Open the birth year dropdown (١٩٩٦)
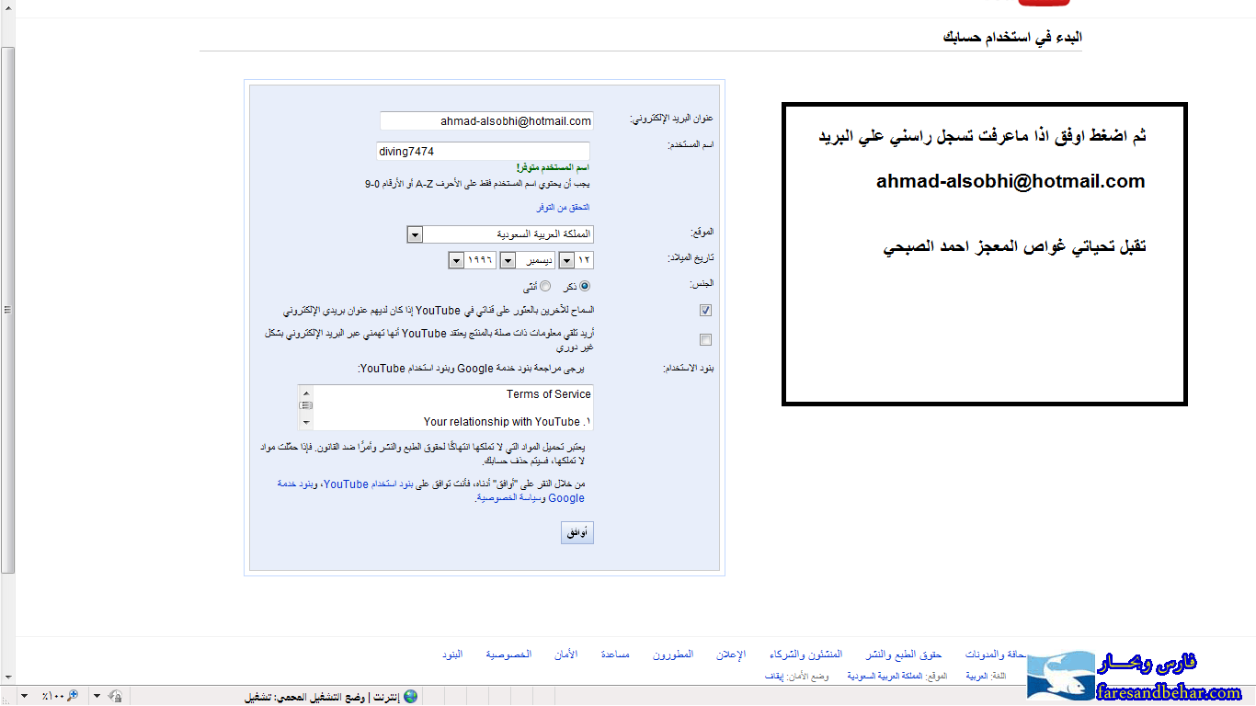 [x=456, y=261]
